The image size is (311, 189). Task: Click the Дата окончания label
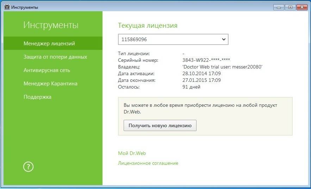(137, 80)
